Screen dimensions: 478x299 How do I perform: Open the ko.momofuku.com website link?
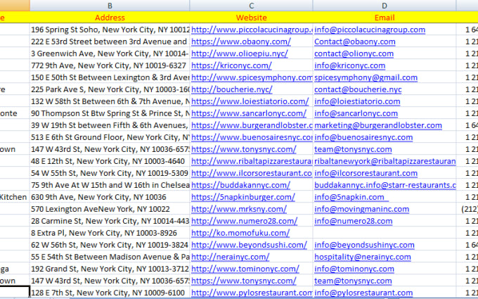[240, 233]
